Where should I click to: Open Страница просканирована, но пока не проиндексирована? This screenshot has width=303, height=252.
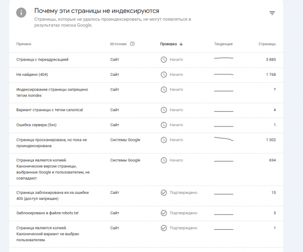coord(52,143)
